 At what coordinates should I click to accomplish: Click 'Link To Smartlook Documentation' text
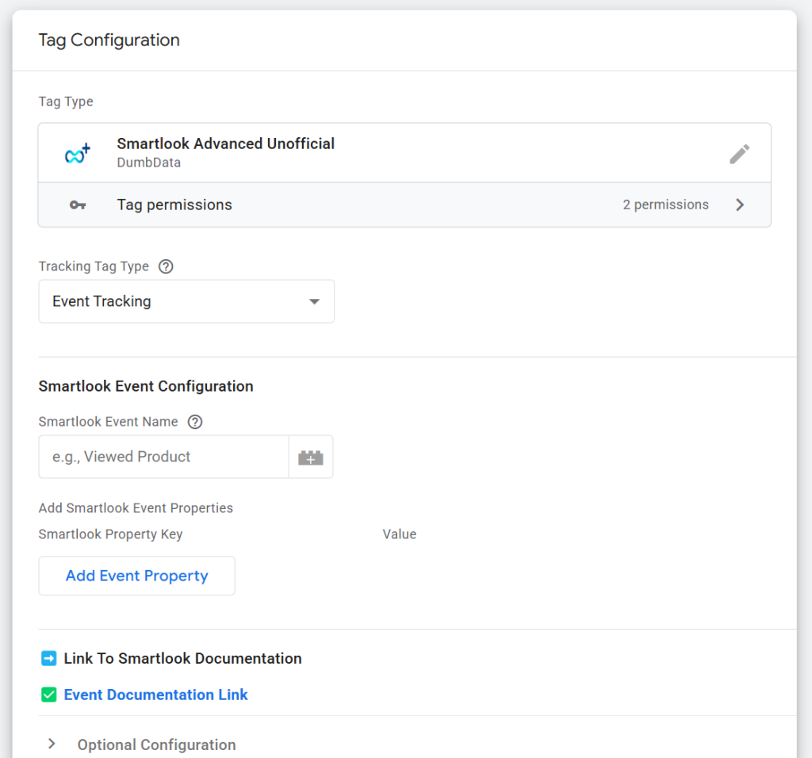[x=182, y=659]
